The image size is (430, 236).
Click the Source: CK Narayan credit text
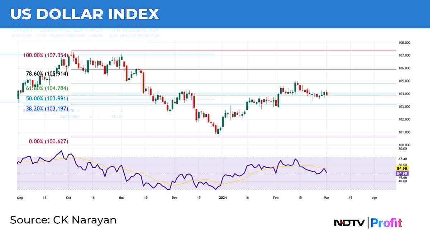click(63, 220)
